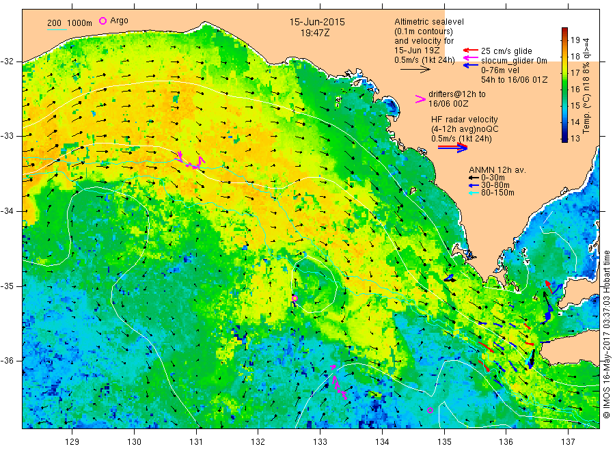The height and width of the screenshot is (451, 615).
Task: Click the latitude axis label -32
Action: click(8, 61)
